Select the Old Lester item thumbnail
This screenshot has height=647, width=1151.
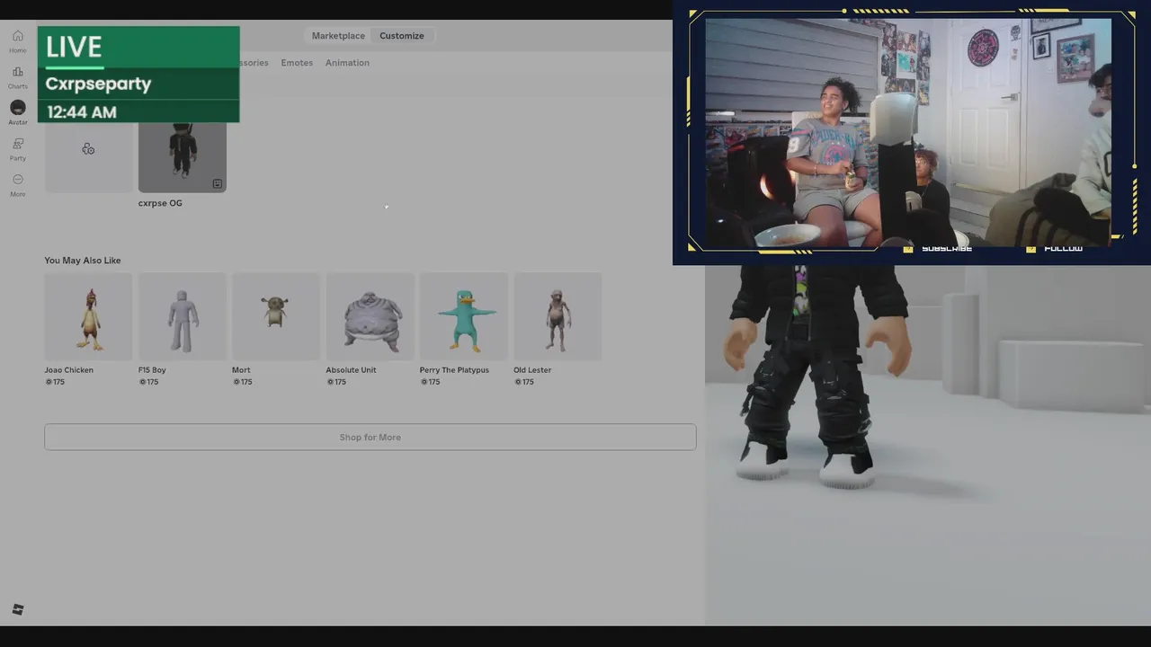[x=558, y=317]
